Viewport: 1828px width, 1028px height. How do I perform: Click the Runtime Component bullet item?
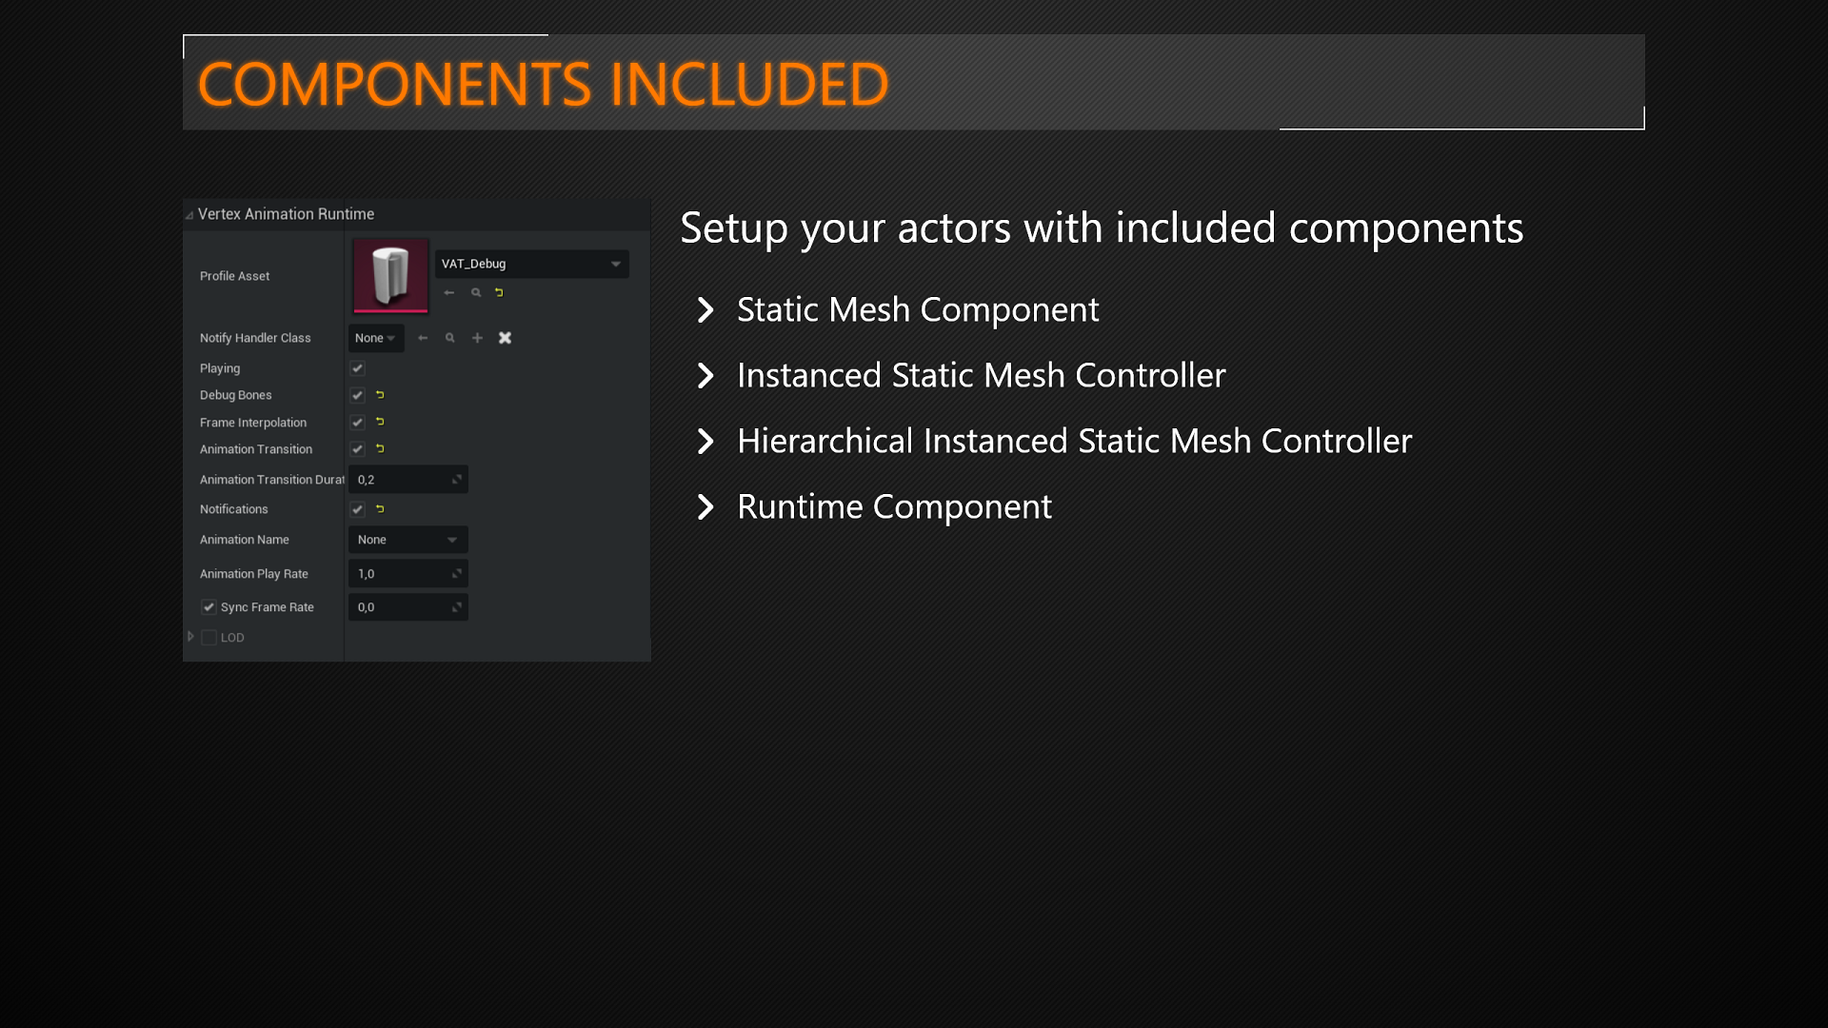893,506
